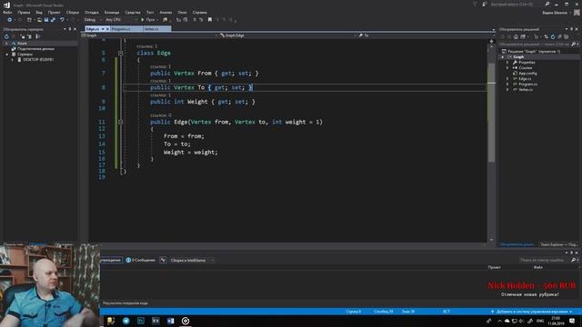The height and width of the screenshot is (327, 582).
Task: Start debugging with the green Пуск button
Action: point(147,20)
